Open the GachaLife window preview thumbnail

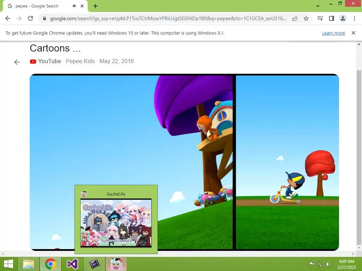click(x=116, y=223)
